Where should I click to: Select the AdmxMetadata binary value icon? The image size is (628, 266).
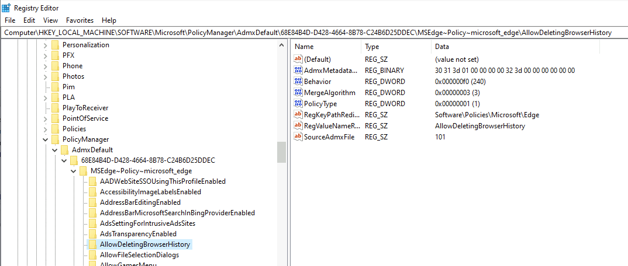(x=298, y=71)
